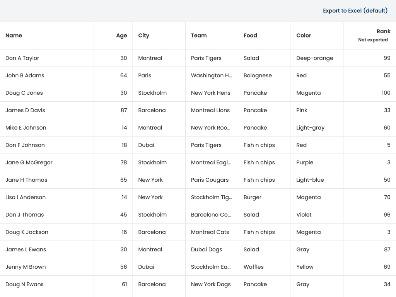Viewport: 396px width, 297px height.
Task: Click the rank value 100 cell
Action: point(386,93)
